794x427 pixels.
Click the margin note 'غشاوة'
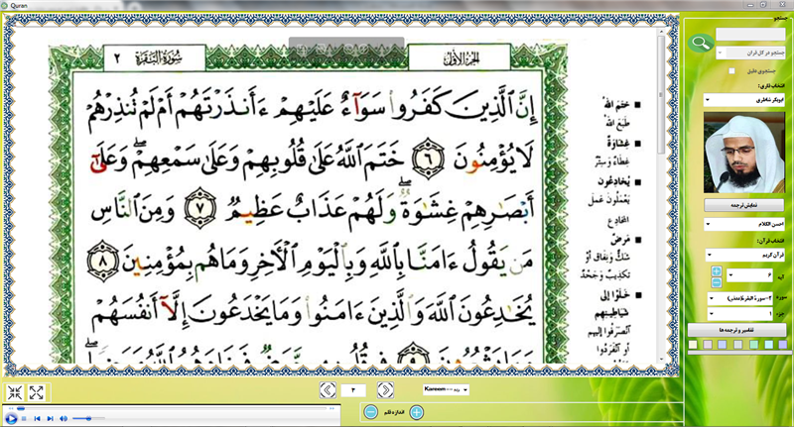click(617, 143)
